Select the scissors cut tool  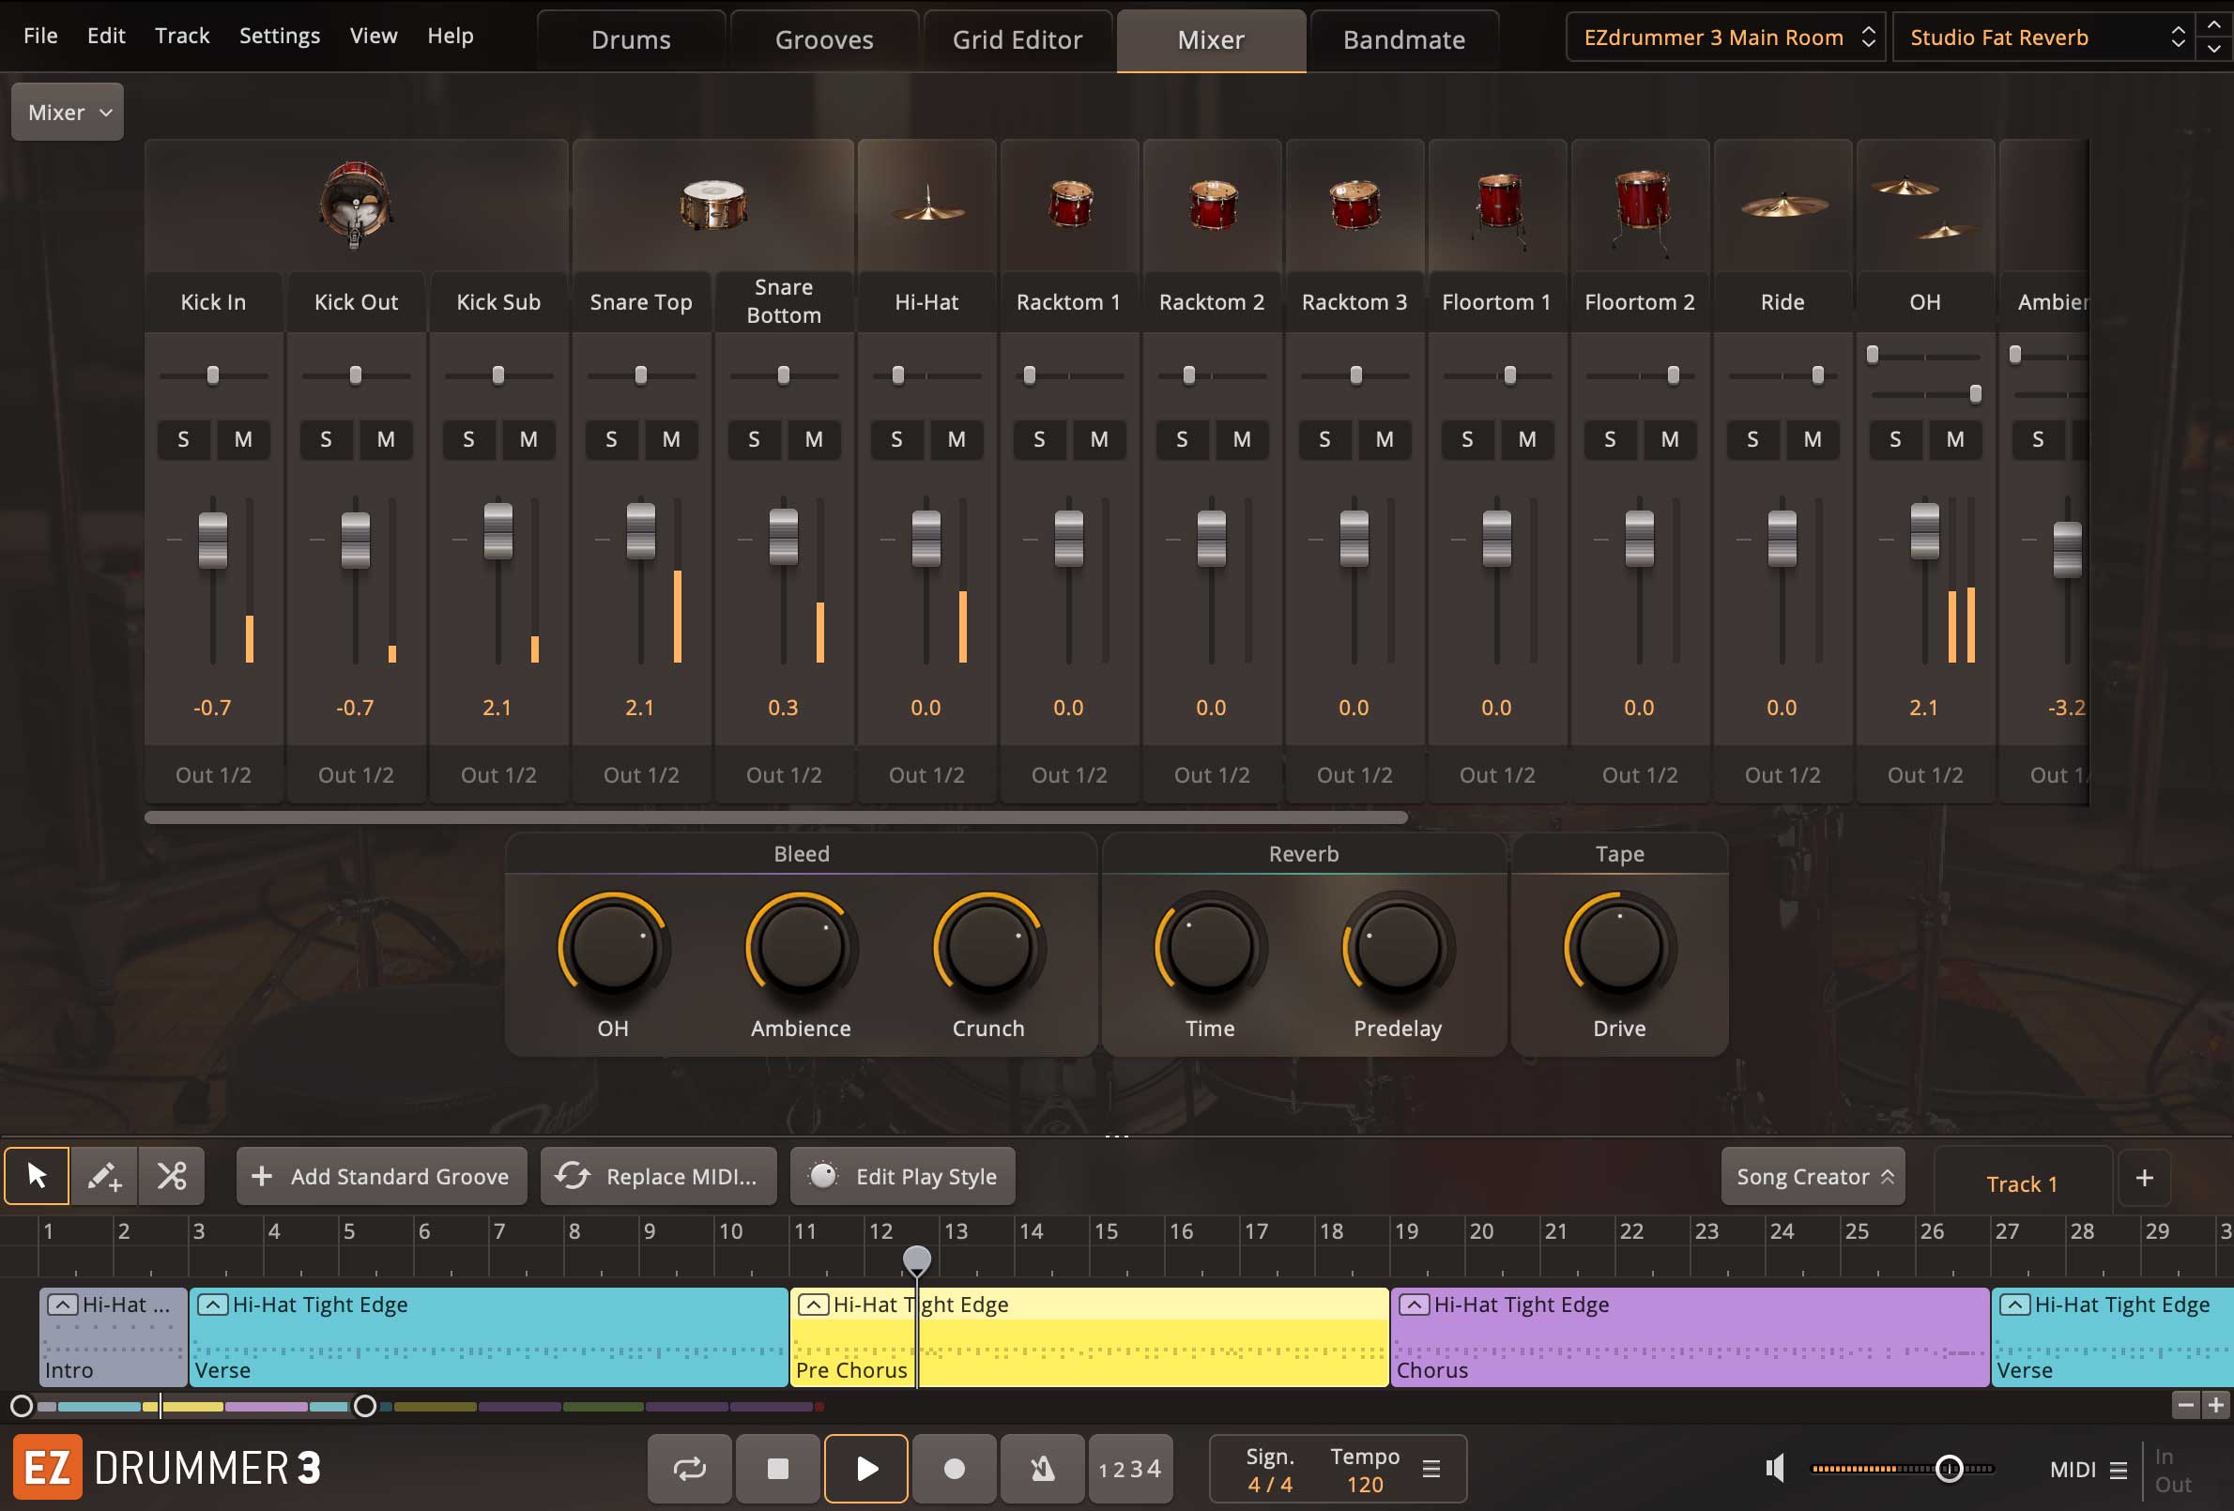(x=172, y=1176)
